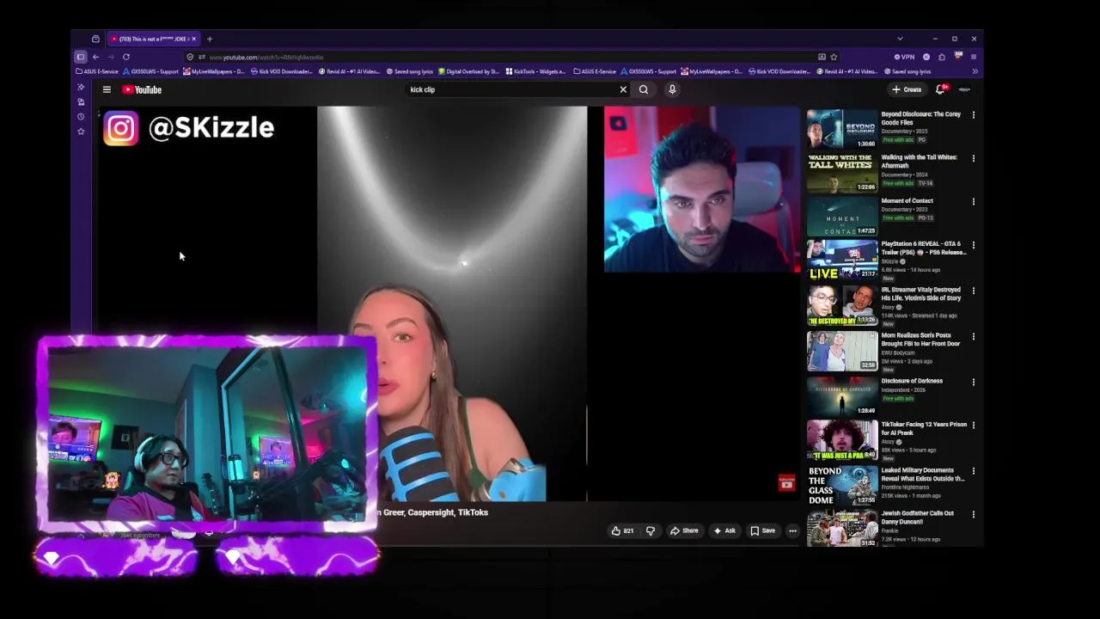1100x619 pixels.
Task: Click the subscribe watermark on video
Action: (786, 483)
